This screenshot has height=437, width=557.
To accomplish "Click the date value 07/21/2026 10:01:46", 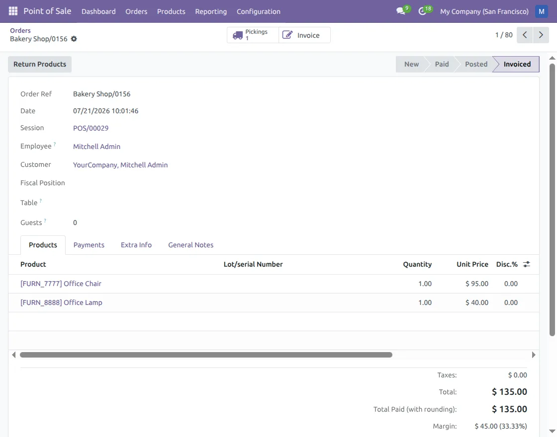I will (x=105, y=111).
